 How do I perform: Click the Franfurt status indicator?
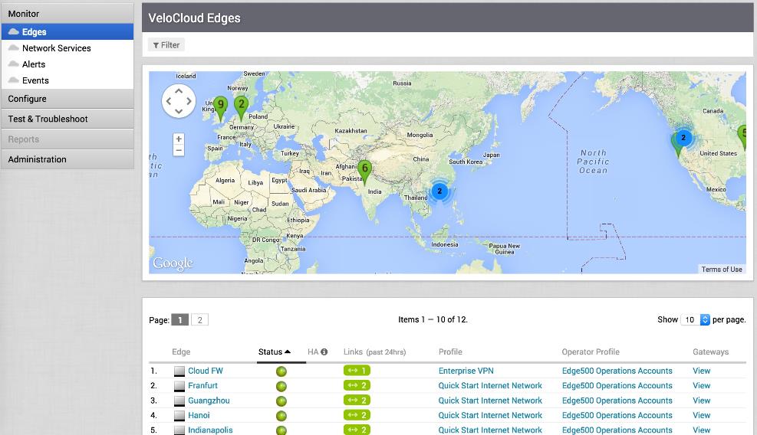(x=281, y=386)
